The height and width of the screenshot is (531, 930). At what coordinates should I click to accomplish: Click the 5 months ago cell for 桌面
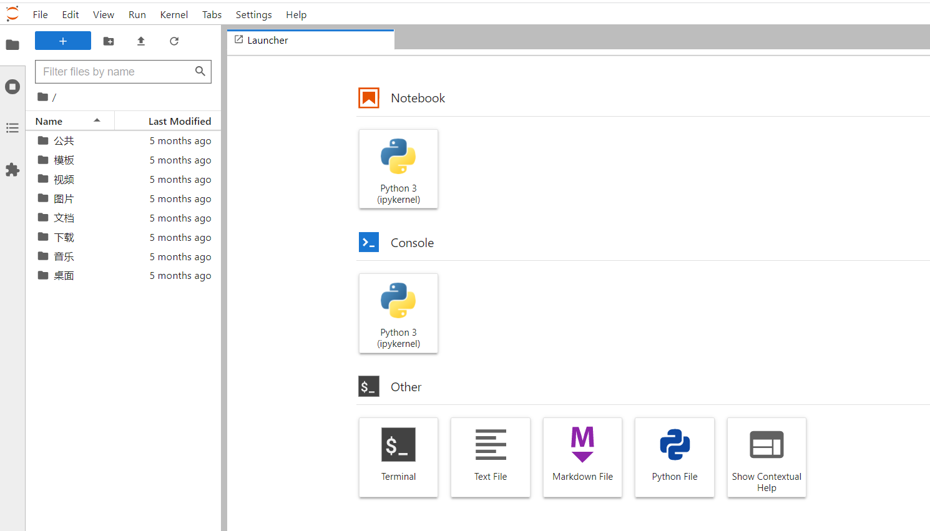click(x=180, y=276)
